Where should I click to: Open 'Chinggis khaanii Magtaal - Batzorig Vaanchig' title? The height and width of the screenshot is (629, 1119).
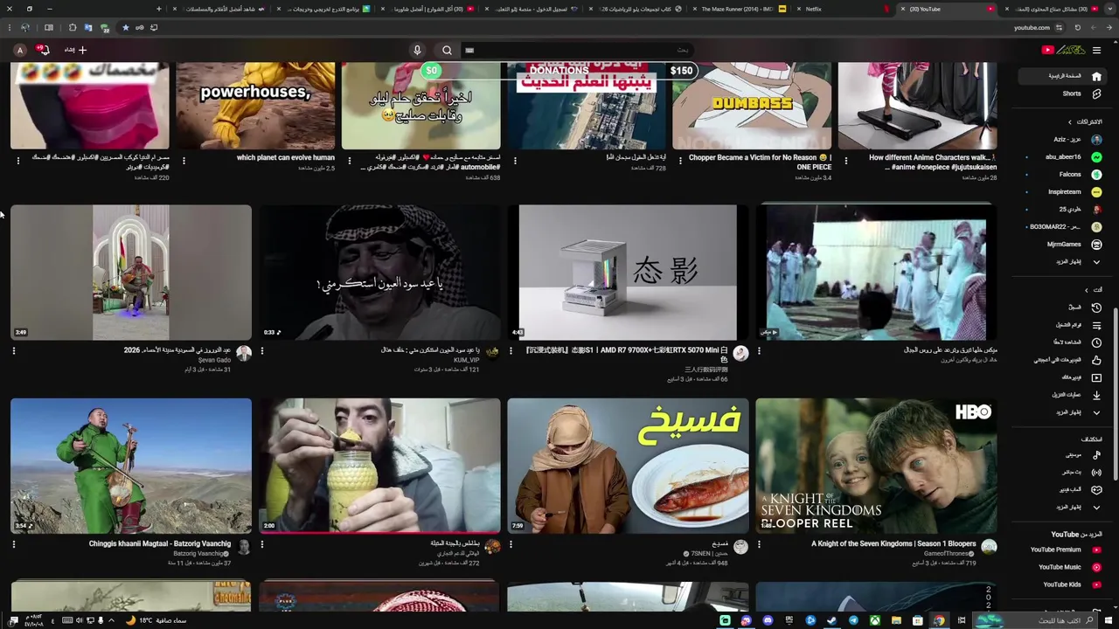[160, 543]
